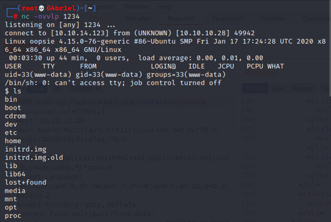The height and width of the screenshot is (222, 331).
Task: Click the home directory entry
Action: [13, 141]
